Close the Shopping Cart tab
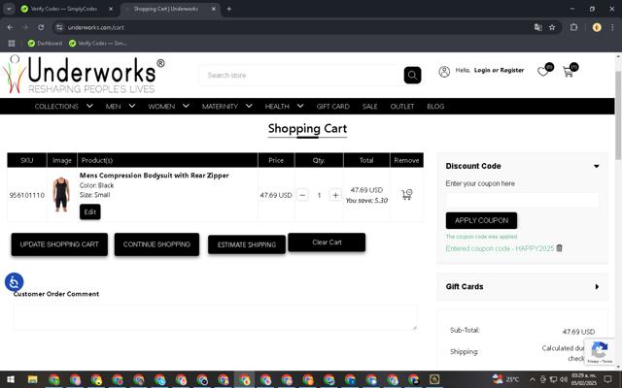The image size is (622, 388). pos(214,9)
